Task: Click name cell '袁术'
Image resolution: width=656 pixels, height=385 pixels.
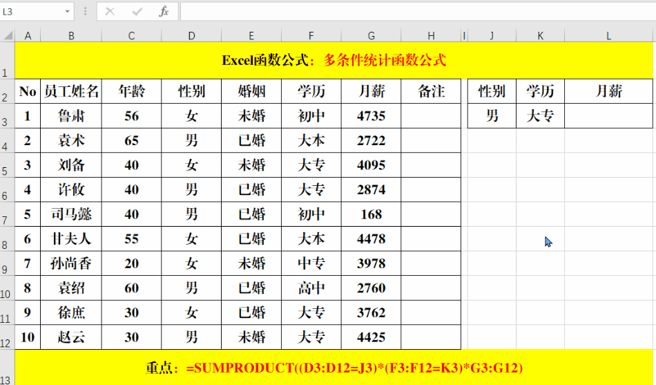Action: click(71, 140)
